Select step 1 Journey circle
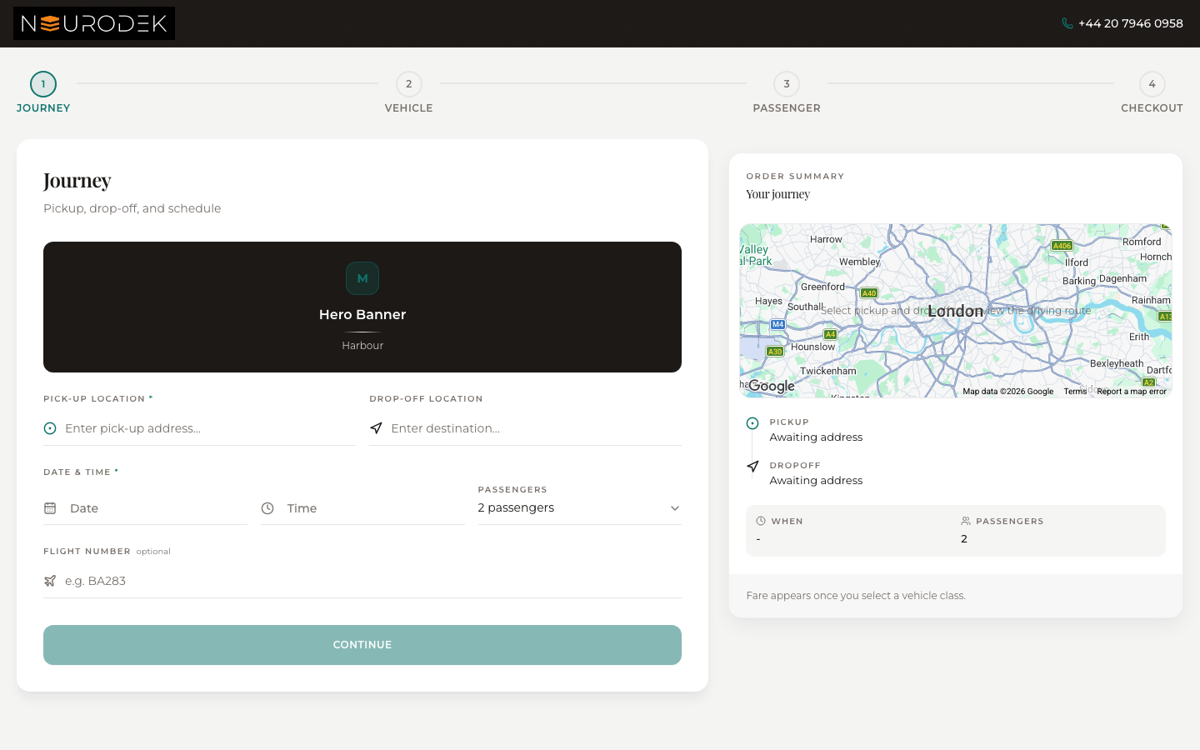 tap(43, 84)
